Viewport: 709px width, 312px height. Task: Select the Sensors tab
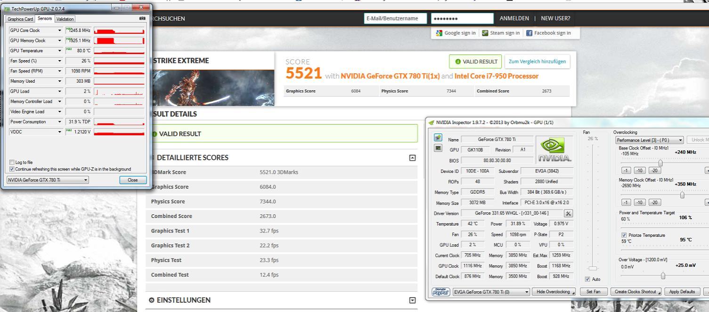point(45,18)
